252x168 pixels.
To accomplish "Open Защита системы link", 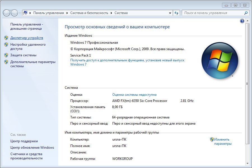I will 23,55.
